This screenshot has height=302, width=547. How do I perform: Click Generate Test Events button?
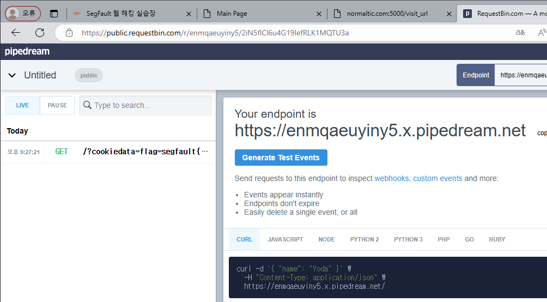[x=281, y=158]
